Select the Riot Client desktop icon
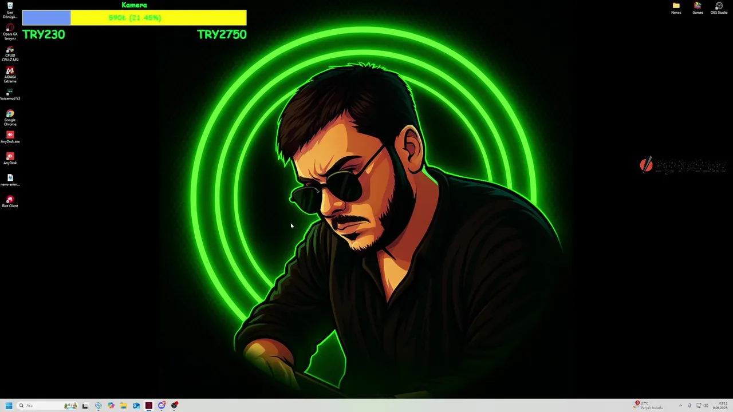Image resolution: width=733 pixels, height=412 pixels. (x=10, y=201)
